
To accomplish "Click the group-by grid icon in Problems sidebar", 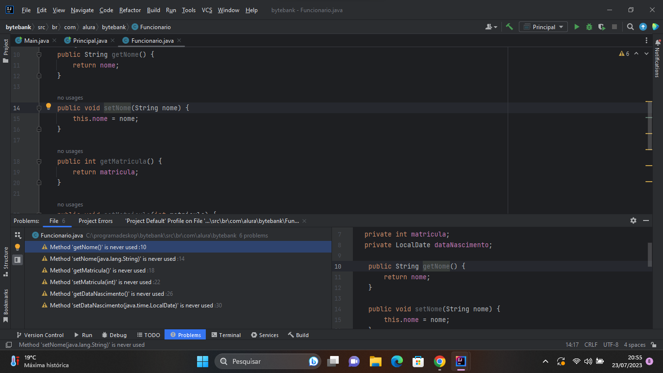I will (17, 235).
